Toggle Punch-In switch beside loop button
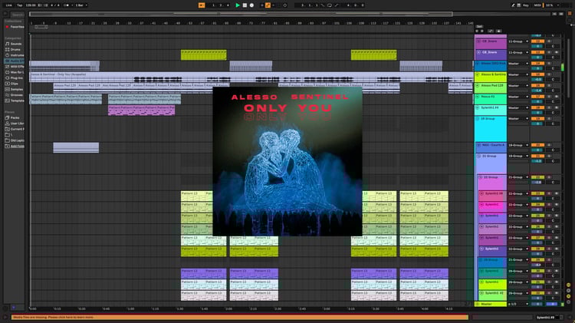This screenshot has width=575, height=323. click(x=323, y=5)
